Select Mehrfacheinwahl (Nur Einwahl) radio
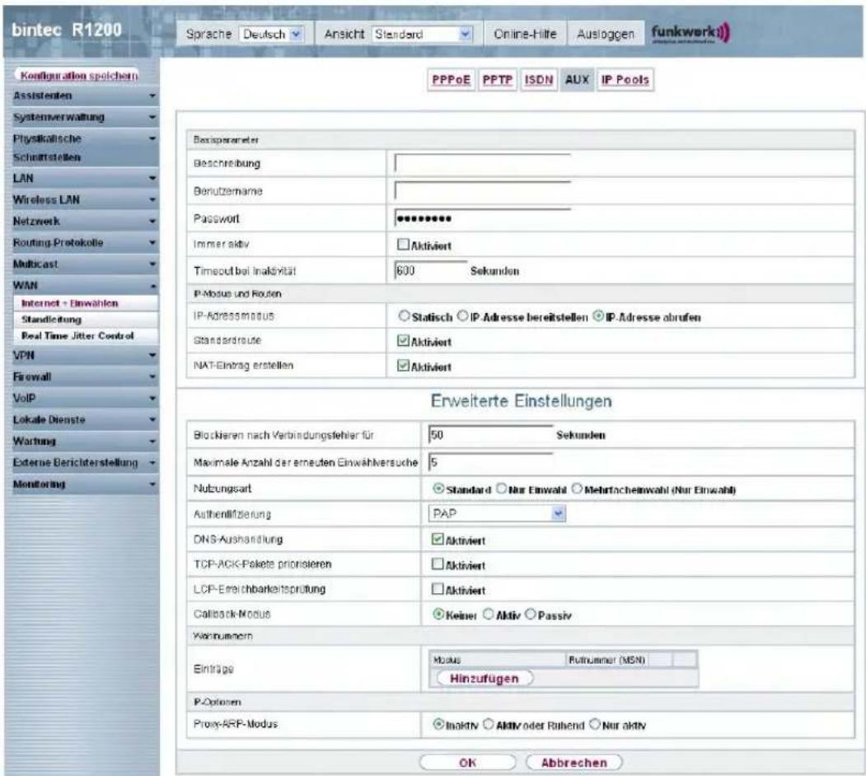This screenshot has height=776, width=866. (x=577, y=489)
